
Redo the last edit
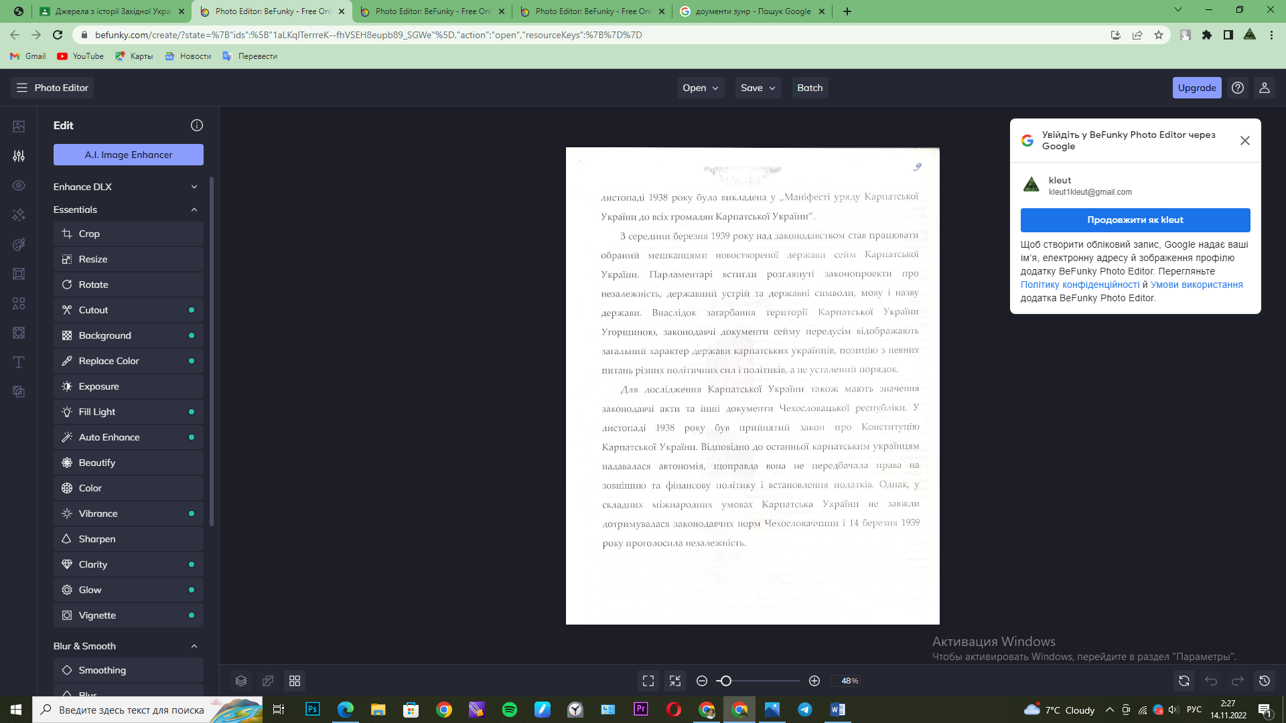click(1238, 681)
